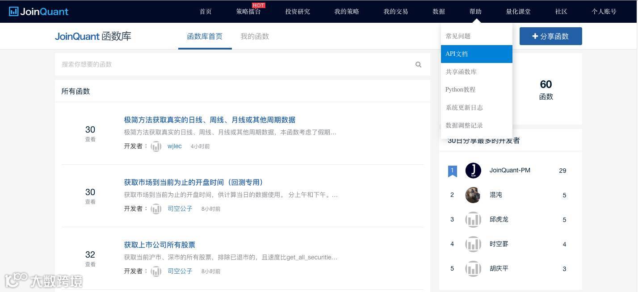Open 社区 menu item

pos(561,12)
